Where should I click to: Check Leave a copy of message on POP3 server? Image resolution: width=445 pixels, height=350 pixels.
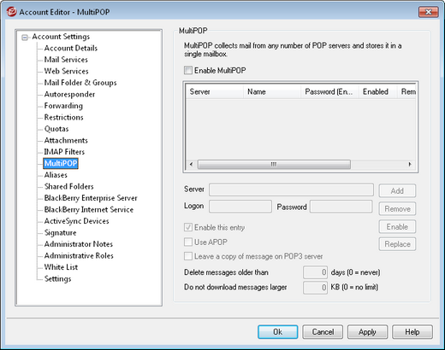188,256
